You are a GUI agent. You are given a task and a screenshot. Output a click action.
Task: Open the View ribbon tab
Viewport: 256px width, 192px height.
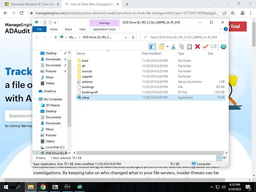[82, 29]
